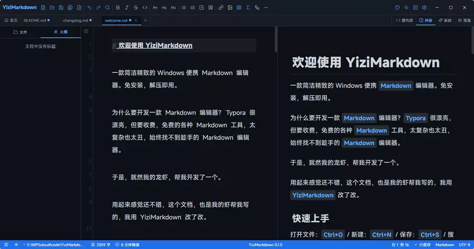Insert a hyperlink
Screen dimensions: 474x249
(x=221, y=7)
